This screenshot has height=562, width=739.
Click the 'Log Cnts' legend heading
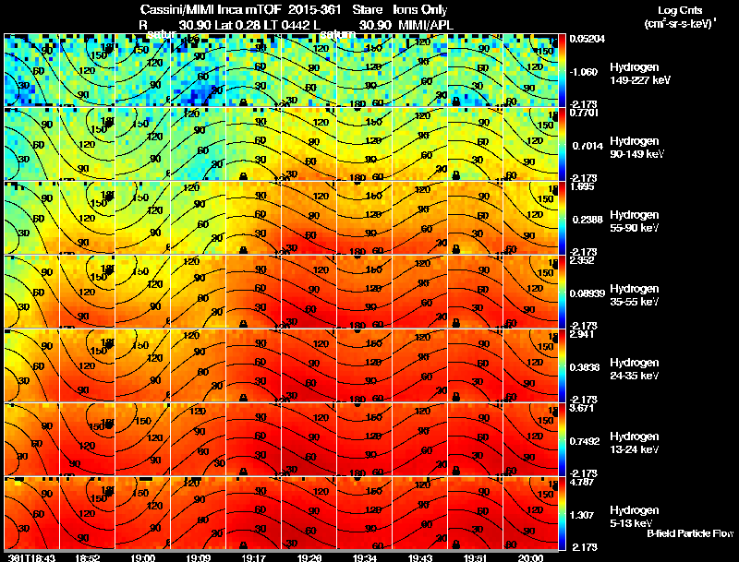[x=680, y=10]
